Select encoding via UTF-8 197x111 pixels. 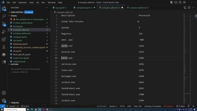click(122, 106)
